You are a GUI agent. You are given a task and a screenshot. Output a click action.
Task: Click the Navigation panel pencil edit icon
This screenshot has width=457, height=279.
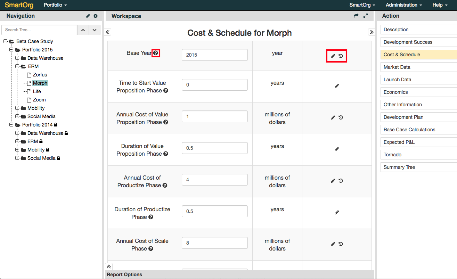(88, 16)
